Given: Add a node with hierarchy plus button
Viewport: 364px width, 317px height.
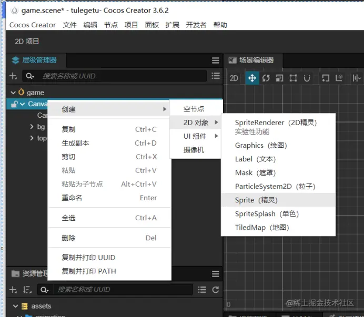Looking at the screenshot, I should pyautogui.click(x=13, y=76).
